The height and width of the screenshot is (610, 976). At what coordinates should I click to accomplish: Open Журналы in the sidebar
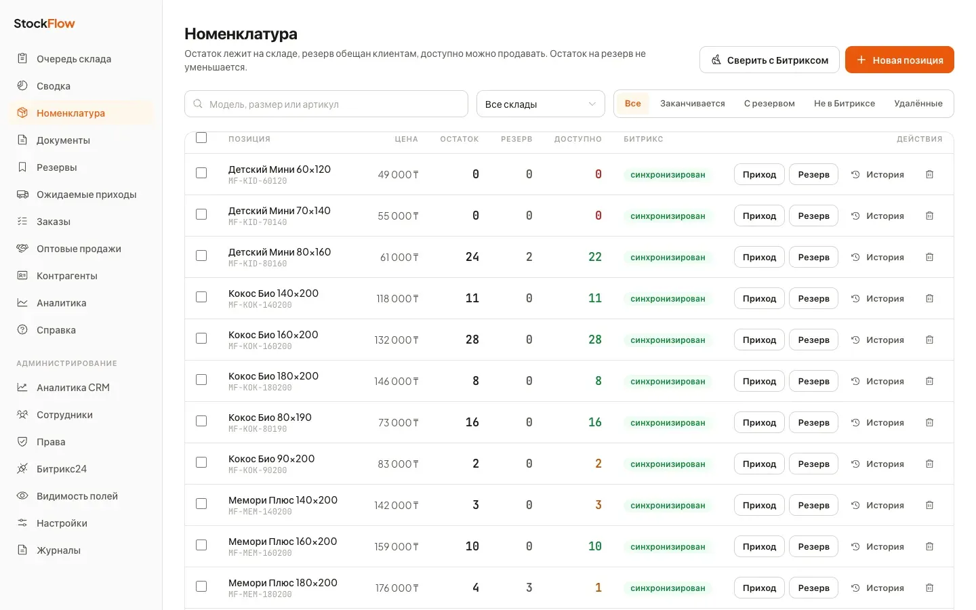pyautogui.click(x=81, y=550)
